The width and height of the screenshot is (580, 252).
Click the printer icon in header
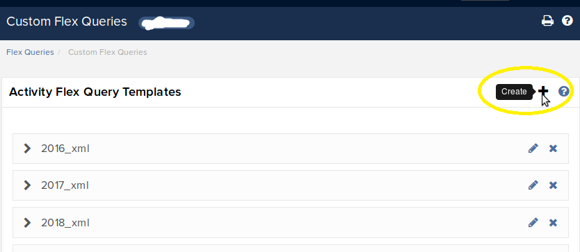coord(547,21)
